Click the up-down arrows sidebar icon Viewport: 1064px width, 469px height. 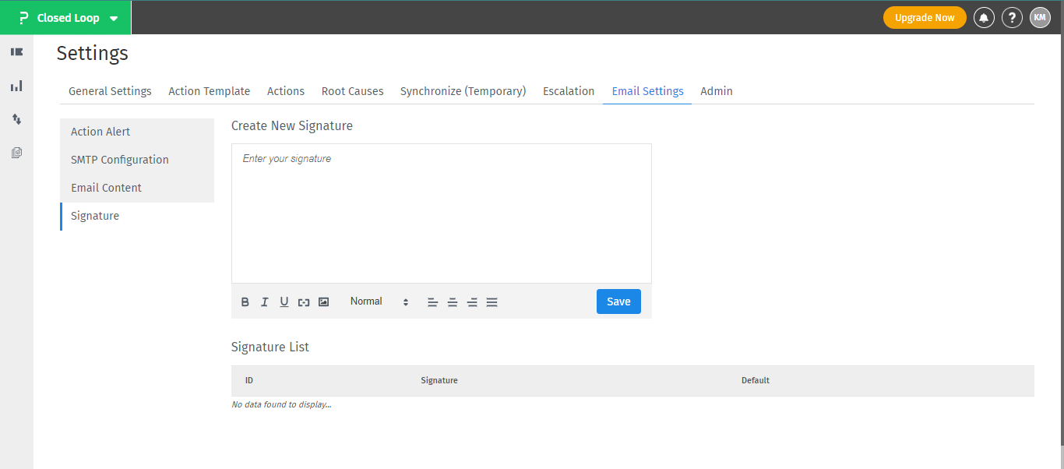(16, 119)
